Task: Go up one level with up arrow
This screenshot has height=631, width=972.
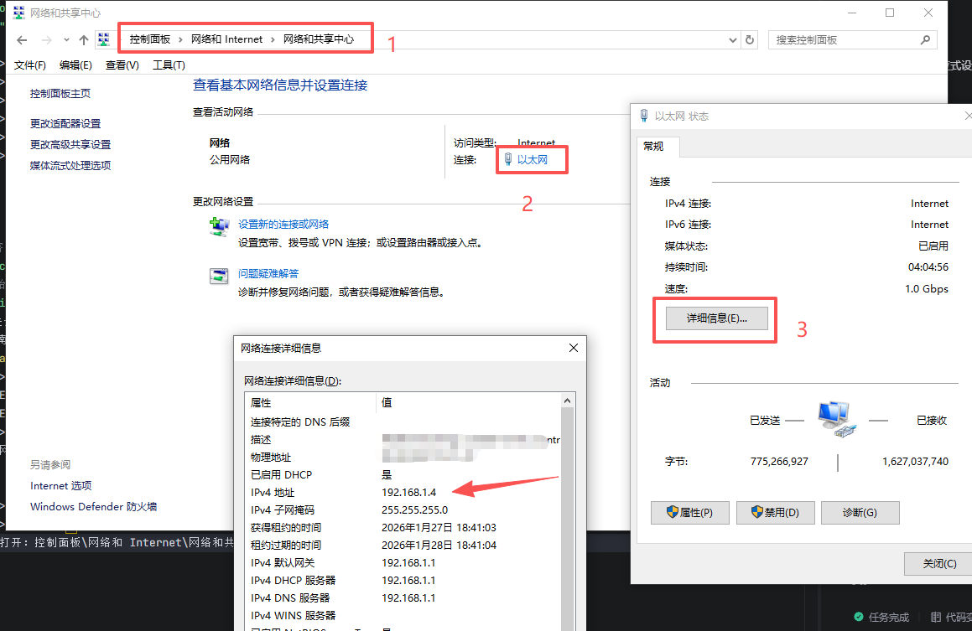Action: [x=84, y=40]
